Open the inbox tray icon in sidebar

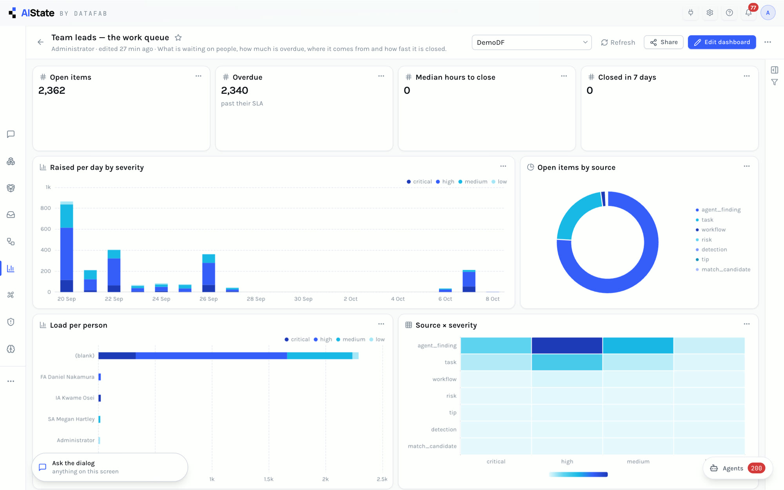(11, 215)
